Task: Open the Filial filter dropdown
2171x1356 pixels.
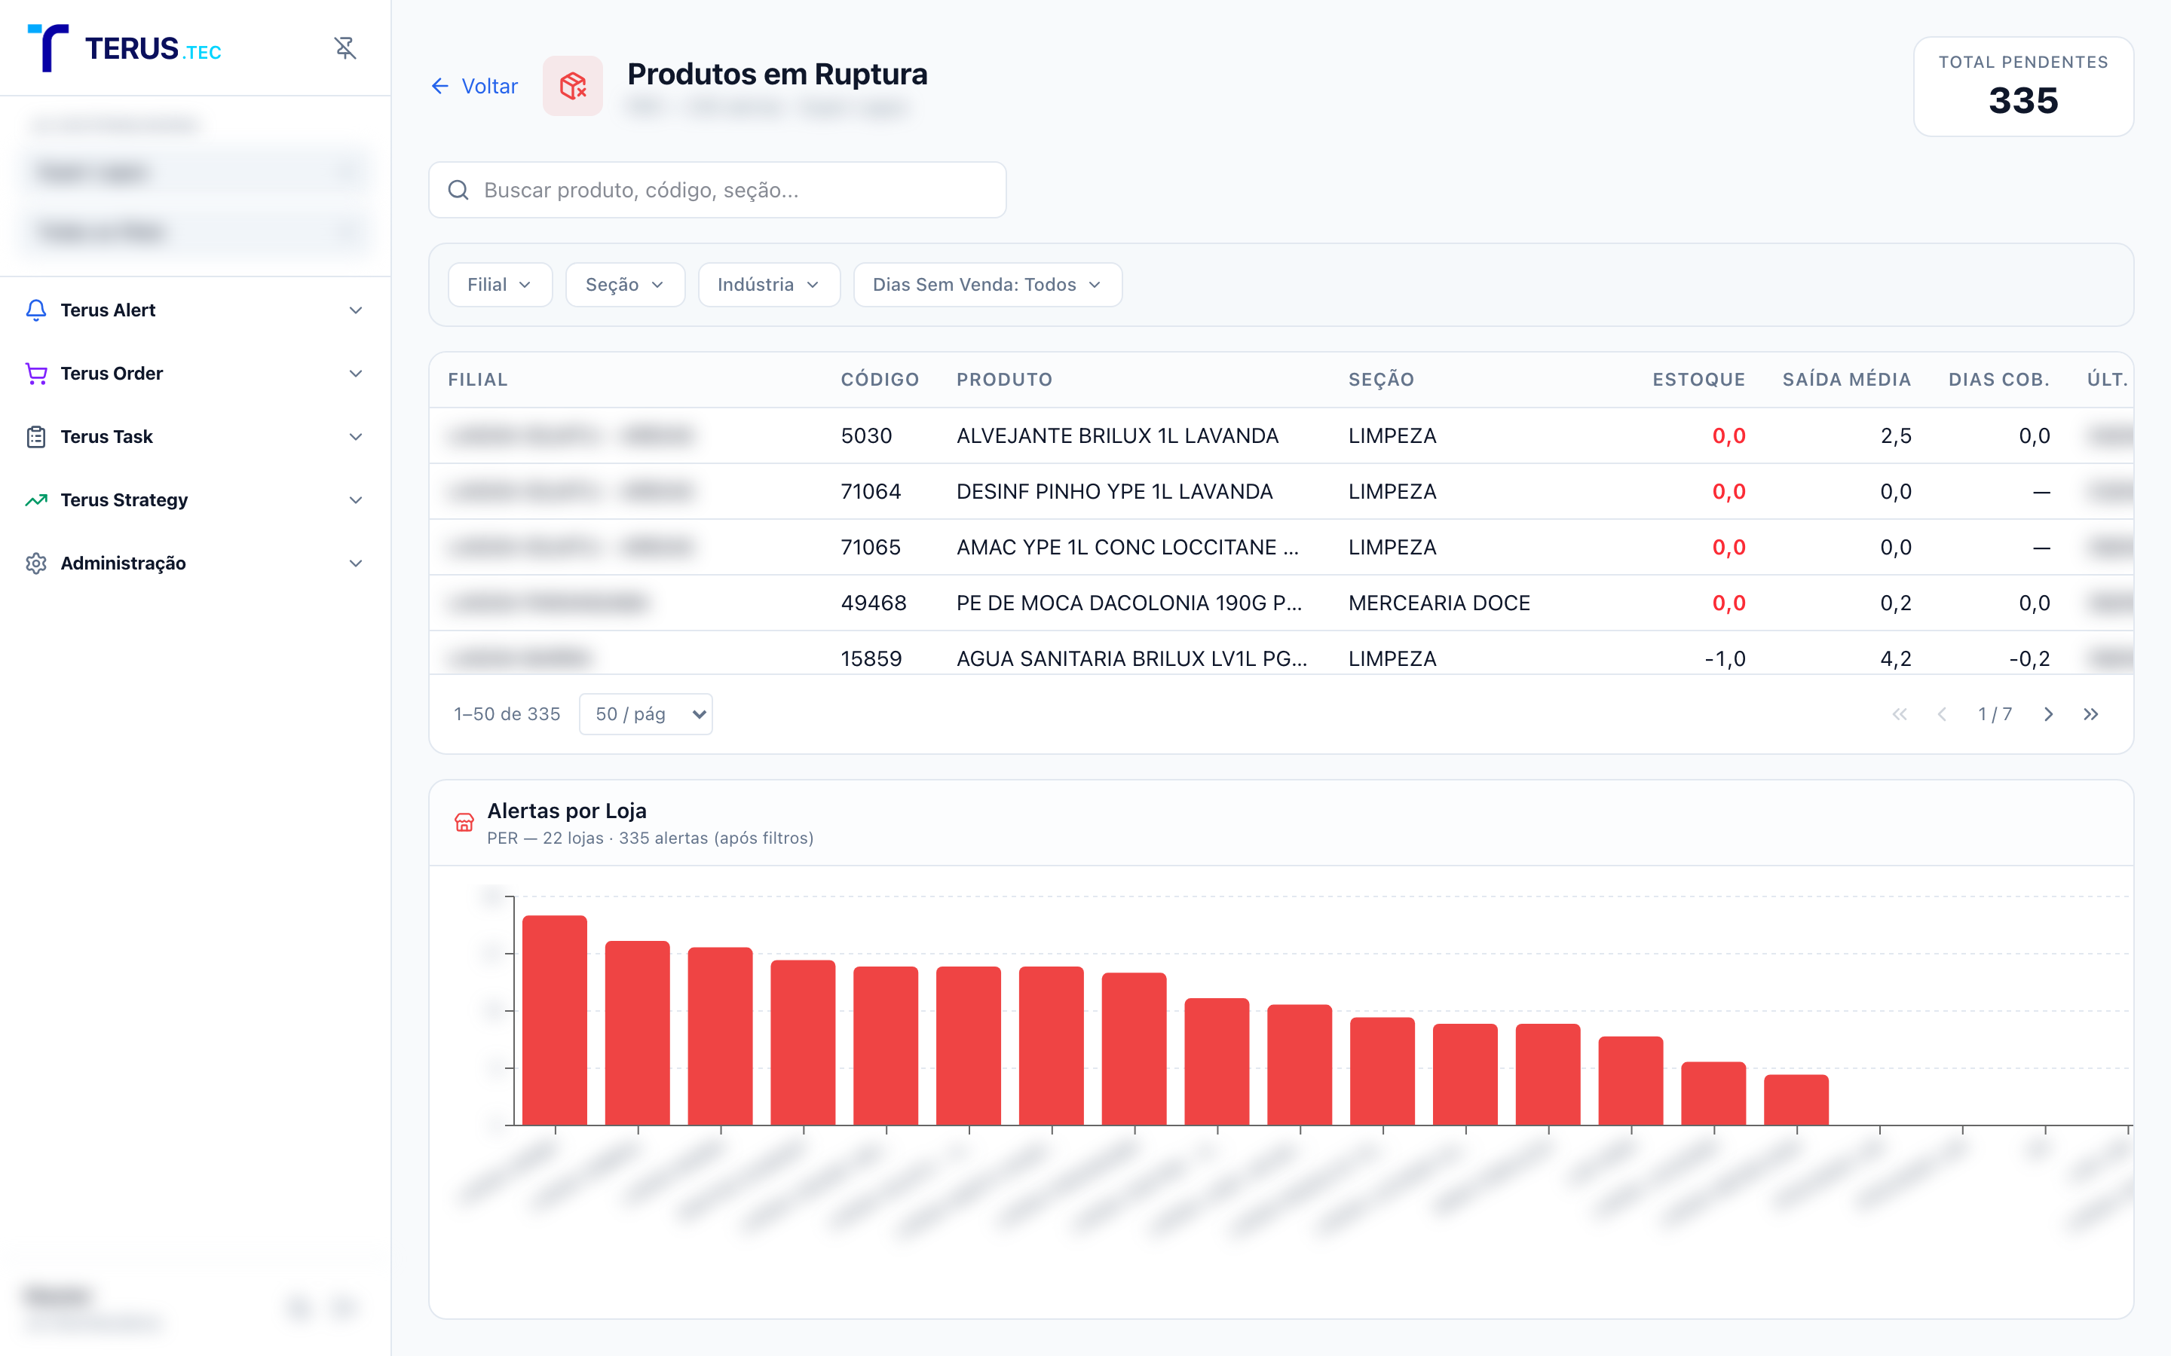Action: pos(500,284)
